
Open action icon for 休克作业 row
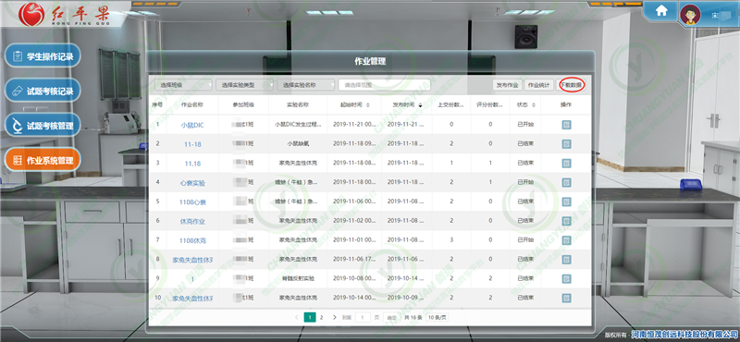point(566,221)
